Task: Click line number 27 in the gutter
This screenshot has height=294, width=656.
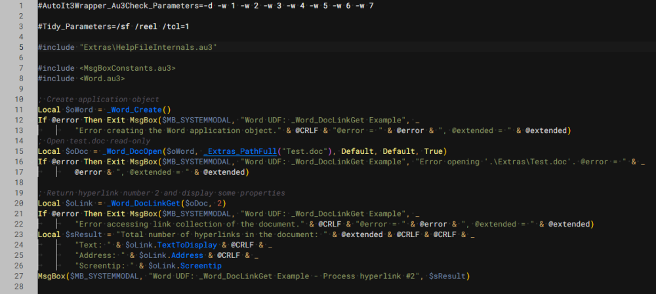Action: click(x=19, y=276)
